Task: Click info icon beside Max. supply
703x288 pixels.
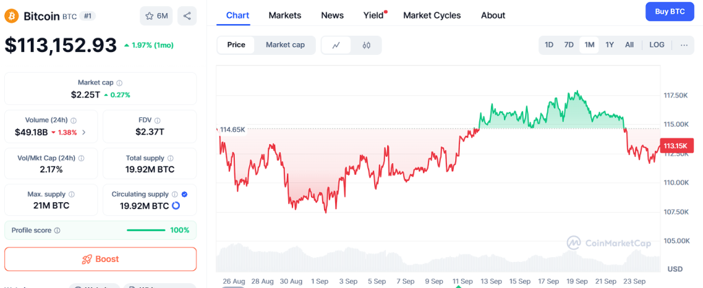Action: coord(71,194)
